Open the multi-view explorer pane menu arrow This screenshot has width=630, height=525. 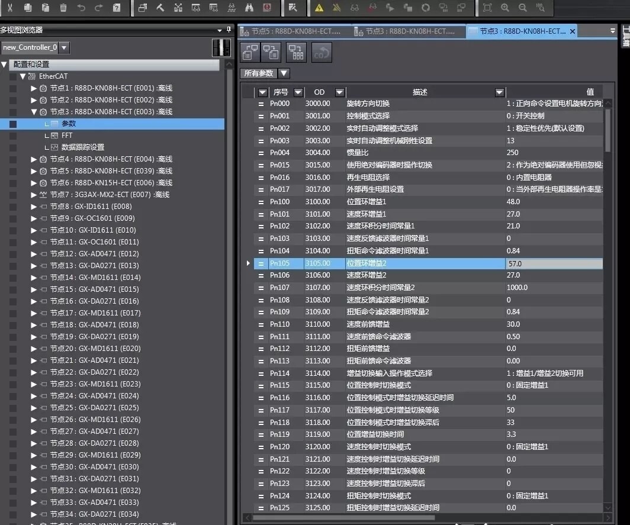pyautogui.click(x=219, y=30)
